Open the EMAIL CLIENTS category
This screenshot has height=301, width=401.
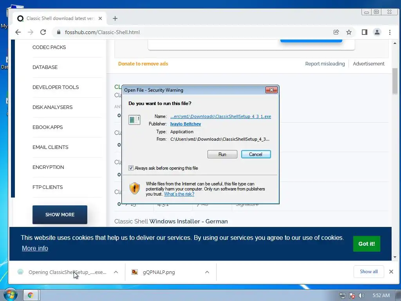pos(51,147)
